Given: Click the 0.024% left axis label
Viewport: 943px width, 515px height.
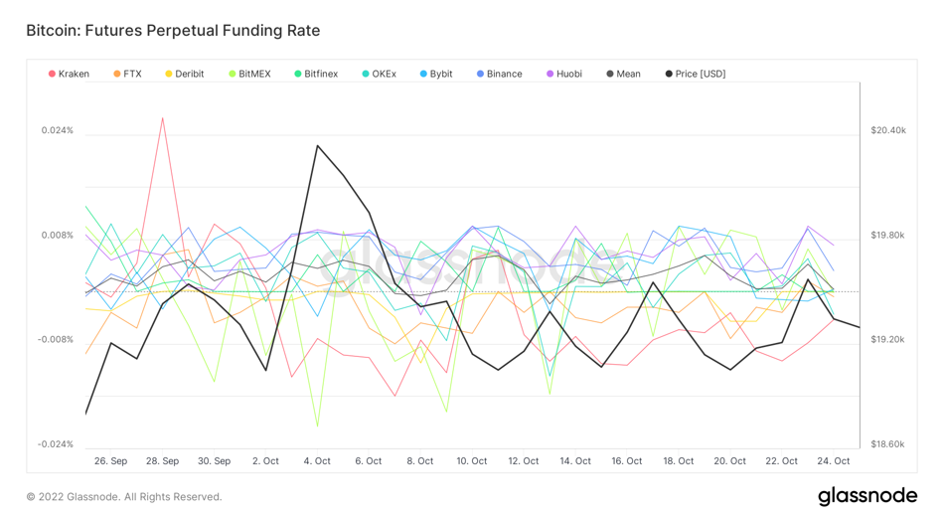Looking at the screenshot, I should point(57,130).
